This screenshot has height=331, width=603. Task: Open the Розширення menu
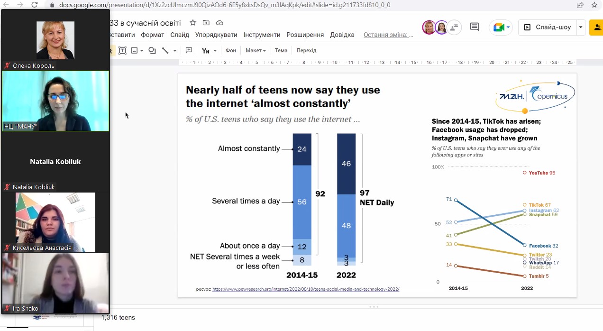pos(305,35)
